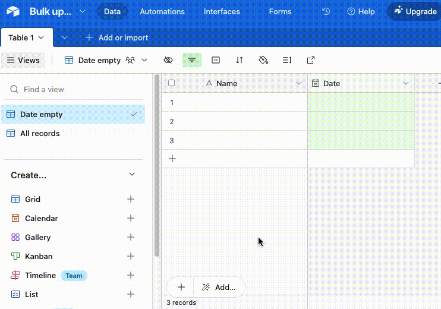Screen dimensions: 441x309
Task: Open the Row height icon
Action: [x=287, y=60]
